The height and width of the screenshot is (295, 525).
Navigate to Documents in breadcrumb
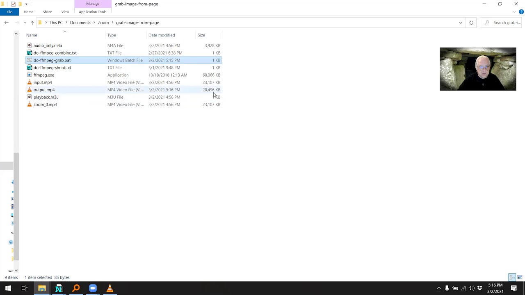(x=80, y=23)
